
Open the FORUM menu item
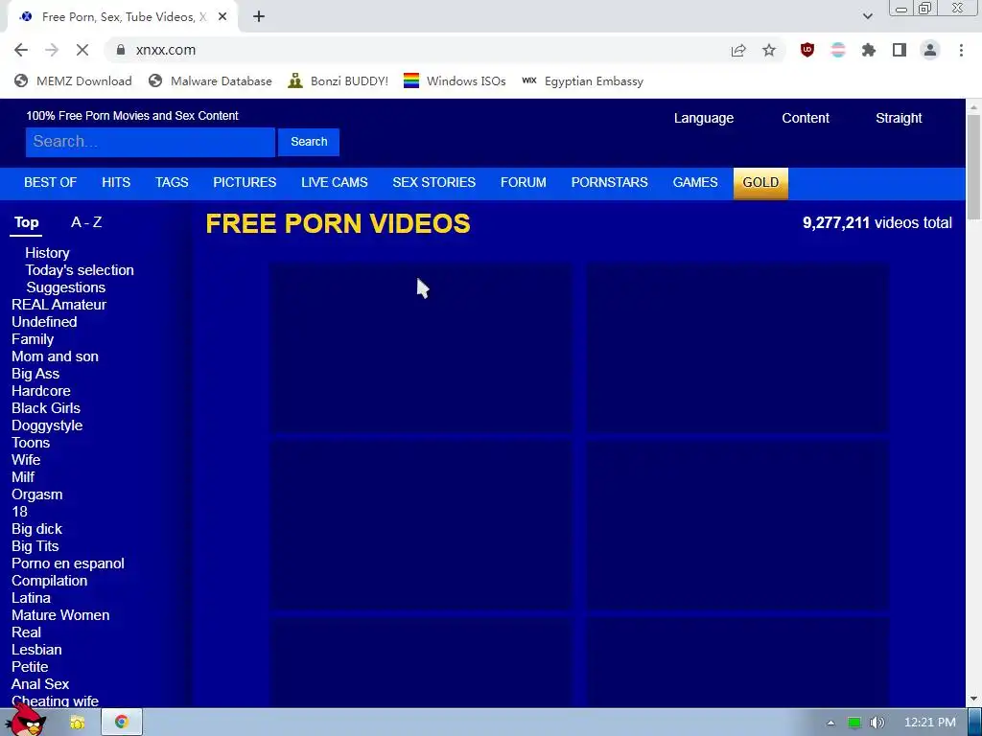click(523, 183)
